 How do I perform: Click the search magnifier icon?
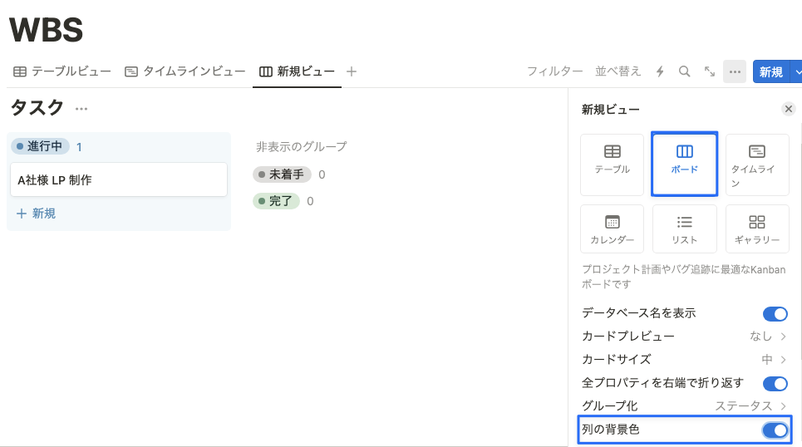684,71
